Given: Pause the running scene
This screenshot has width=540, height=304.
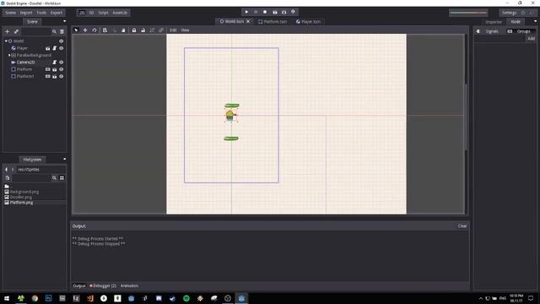Looking at the screenshot, I should (256, 12).
